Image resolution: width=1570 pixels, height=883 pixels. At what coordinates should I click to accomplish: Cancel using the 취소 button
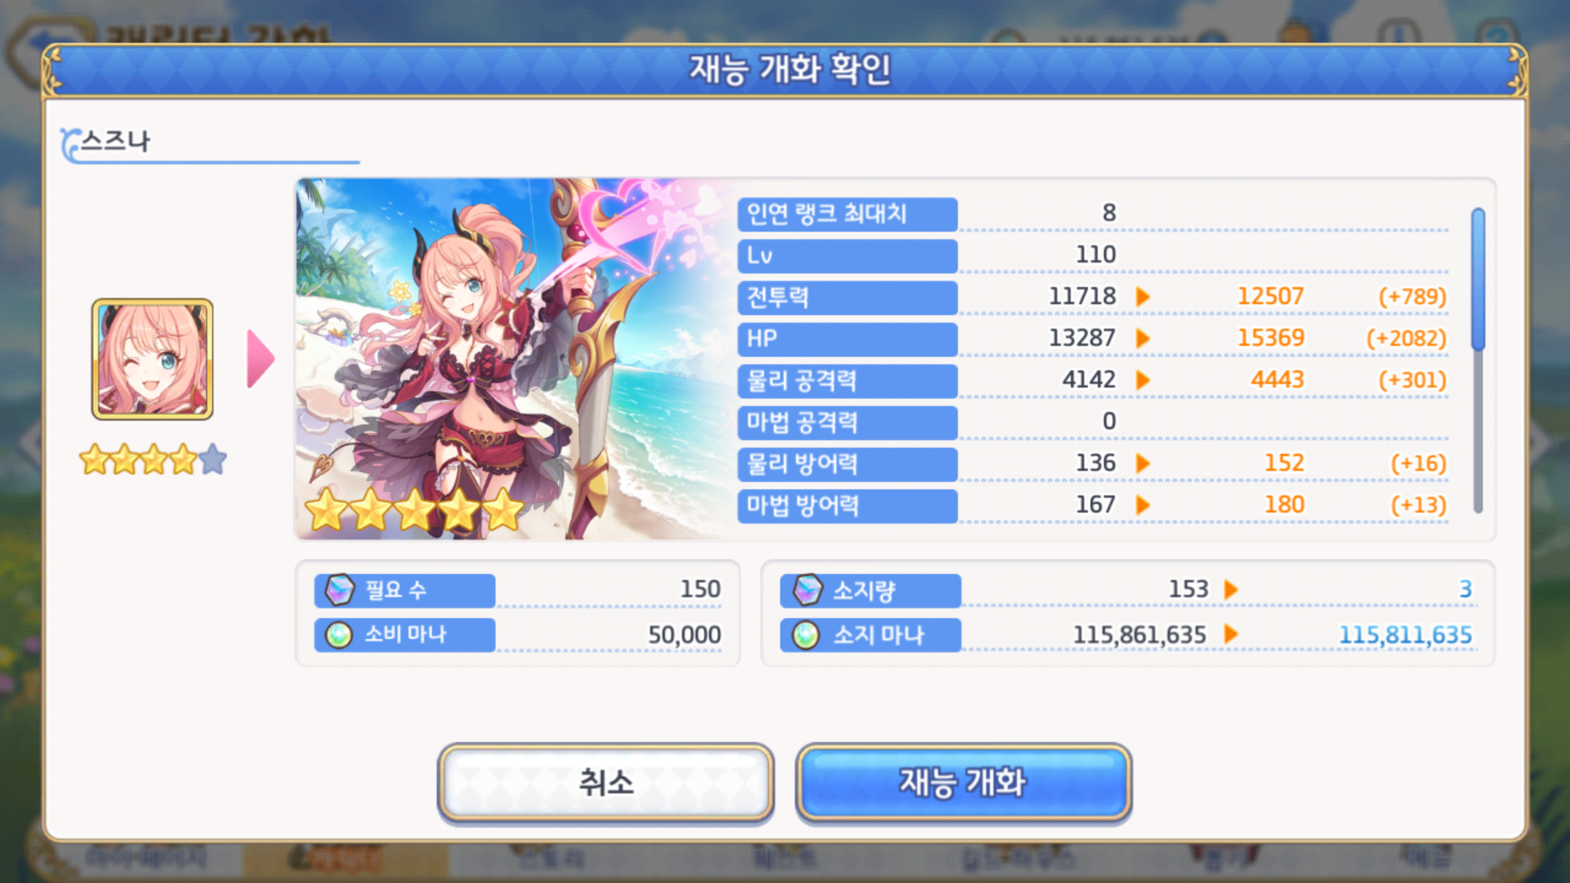point(605,782)
